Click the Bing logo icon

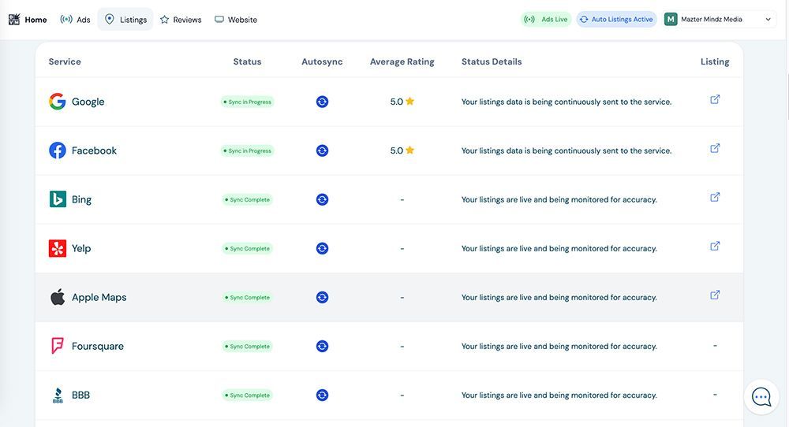58,199
